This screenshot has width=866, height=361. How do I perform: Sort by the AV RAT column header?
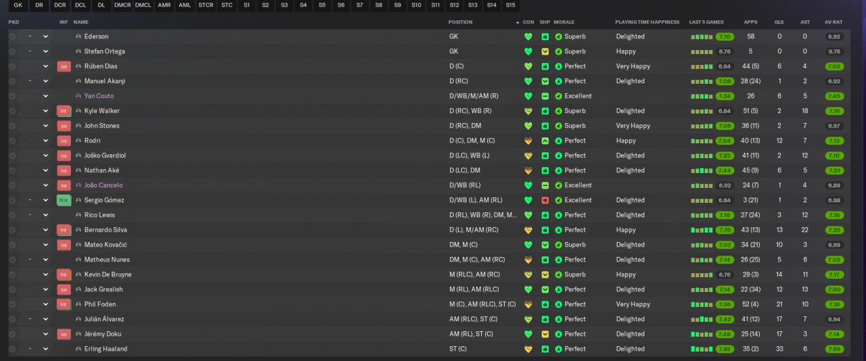pos(833,22)
